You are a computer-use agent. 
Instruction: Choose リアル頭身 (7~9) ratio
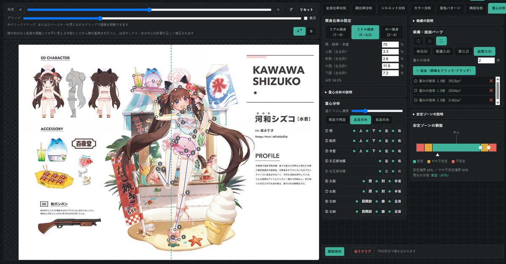(338, 32)
